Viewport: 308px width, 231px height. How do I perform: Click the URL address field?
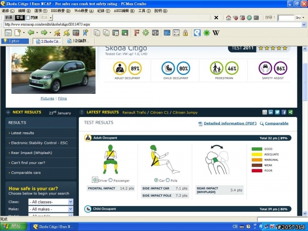pyautogui.click(x=153, y=25)
